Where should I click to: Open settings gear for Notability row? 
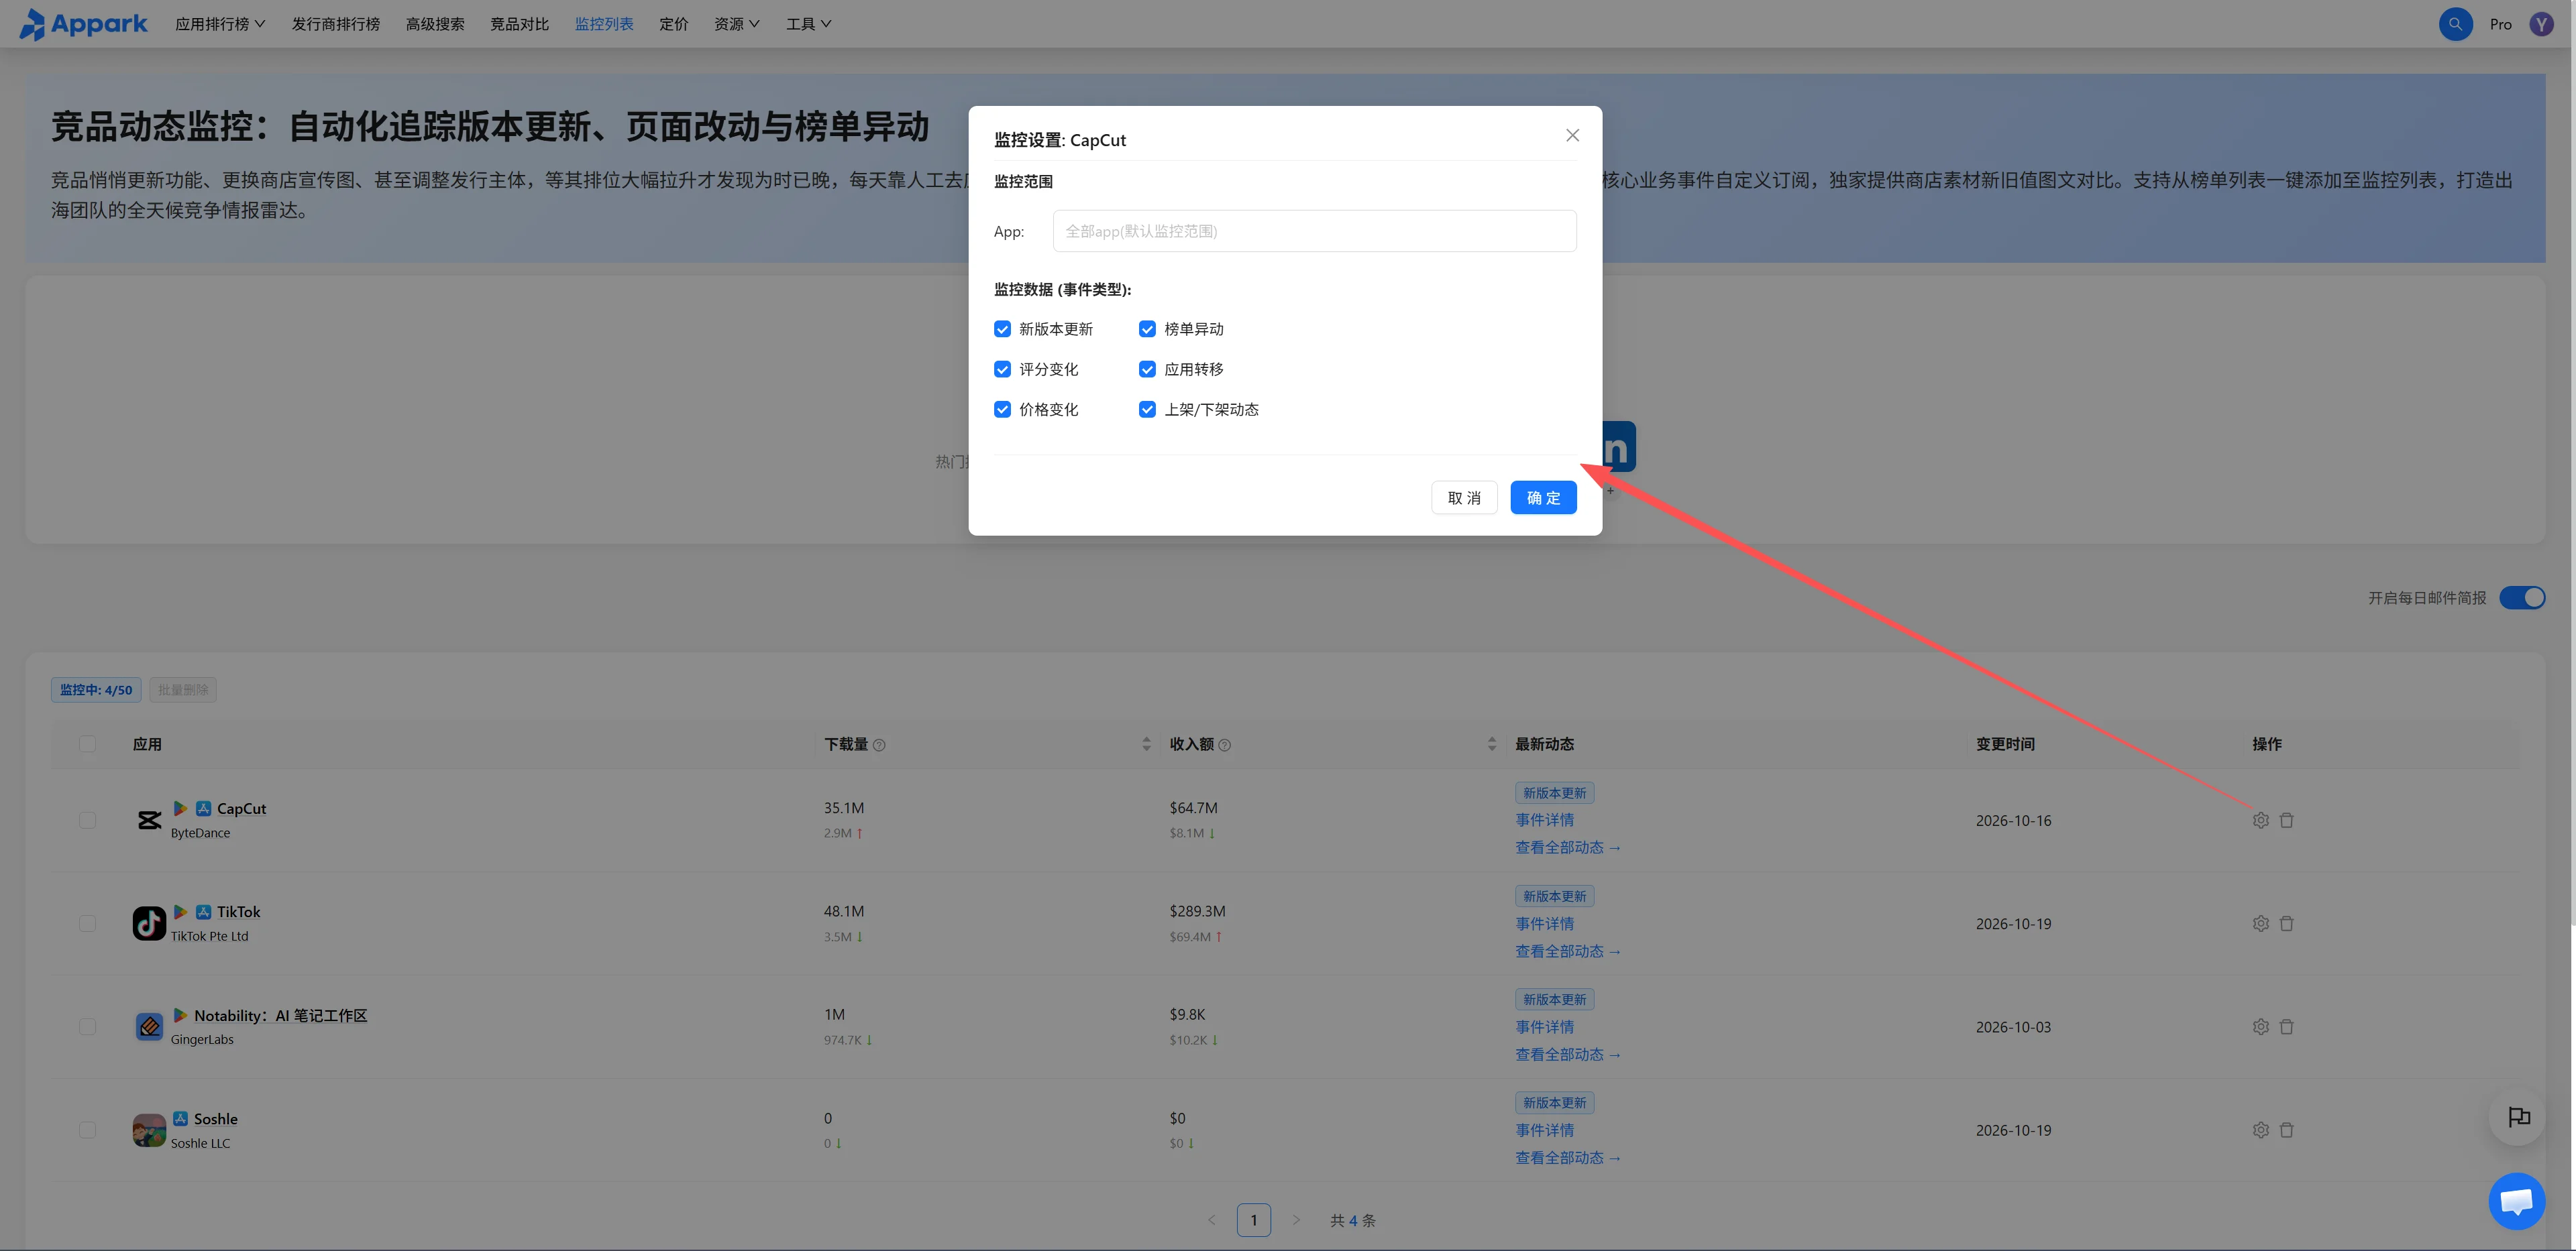click(x=2260, y=1027)
